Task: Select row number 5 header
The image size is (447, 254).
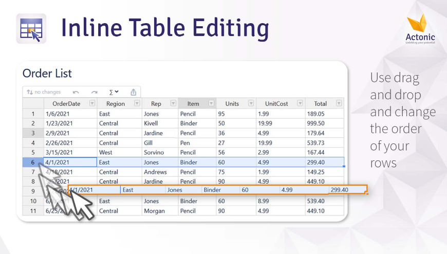Action: pyautogui.click(x=33, y=153)
